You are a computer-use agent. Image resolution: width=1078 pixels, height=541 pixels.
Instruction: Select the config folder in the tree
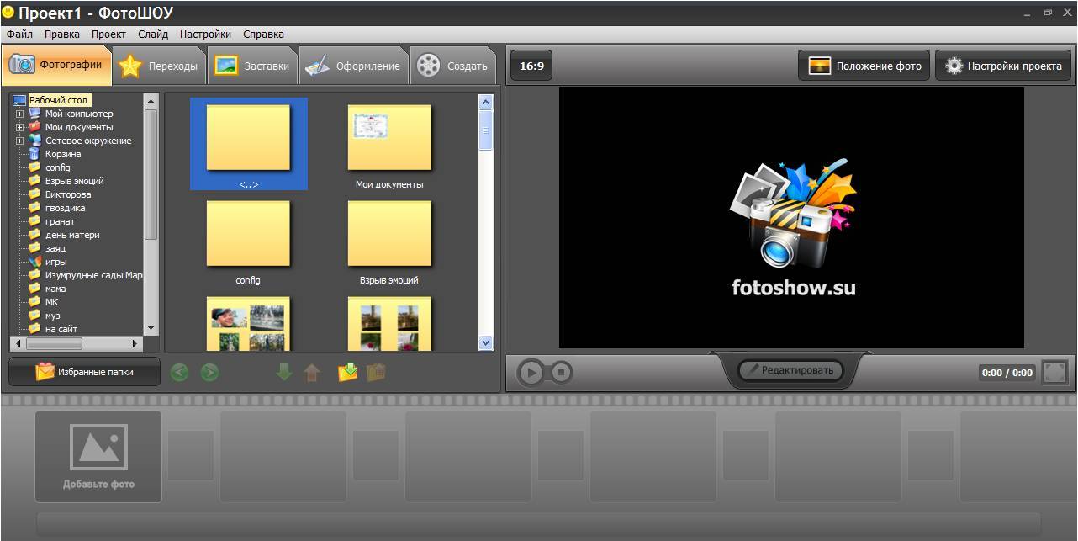point(57,167)
